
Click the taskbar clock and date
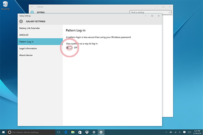[197, 132]
